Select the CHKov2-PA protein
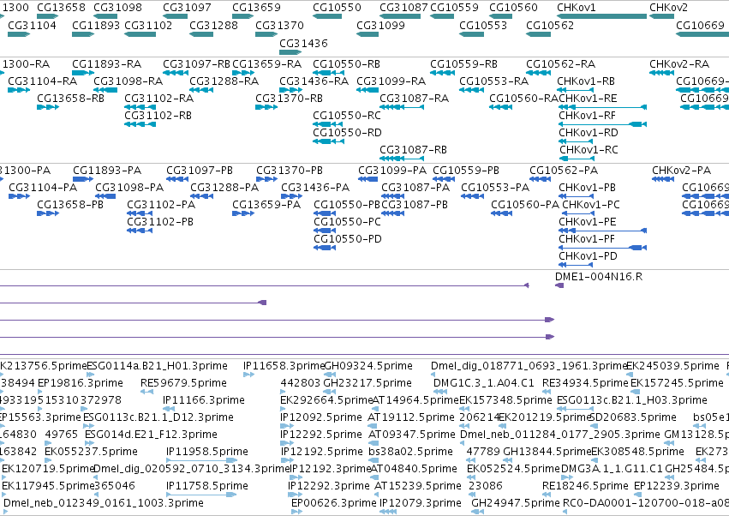Screen dimensions: 729x516 pyautogui.click(x=663, y=179)
